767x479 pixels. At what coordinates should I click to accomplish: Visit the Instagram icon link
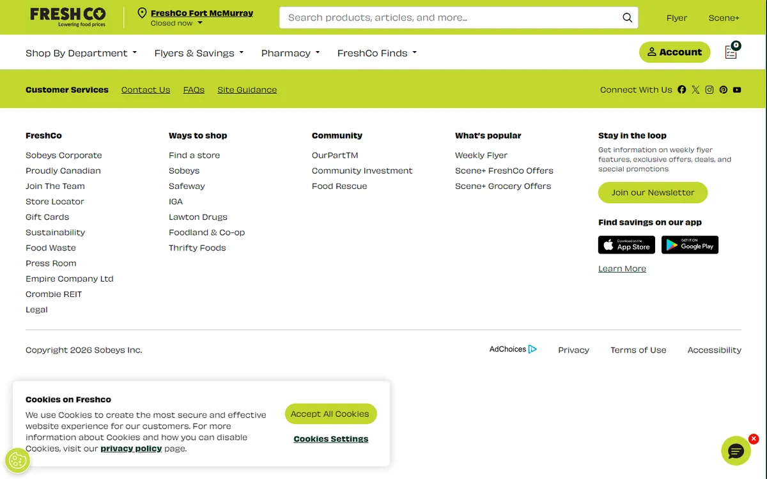709,90
